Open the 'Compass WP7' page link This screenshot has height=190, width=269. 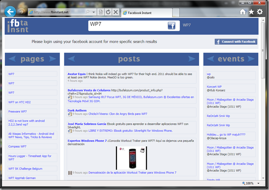17,147
